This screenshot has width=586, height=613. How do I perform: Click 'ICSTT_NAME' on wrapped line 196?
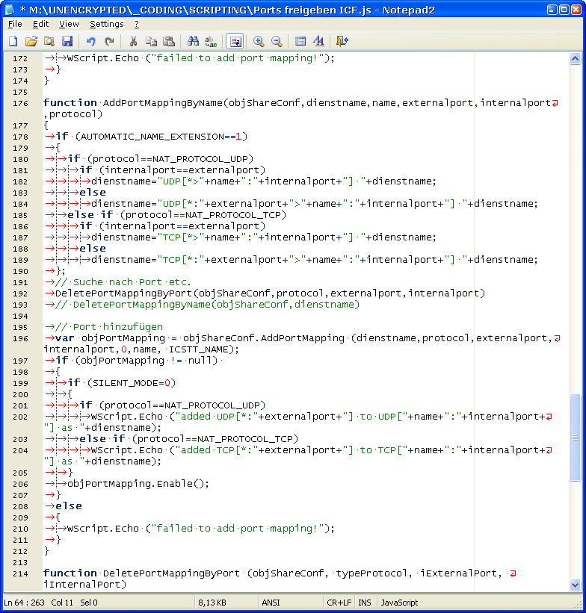[198, 349]
